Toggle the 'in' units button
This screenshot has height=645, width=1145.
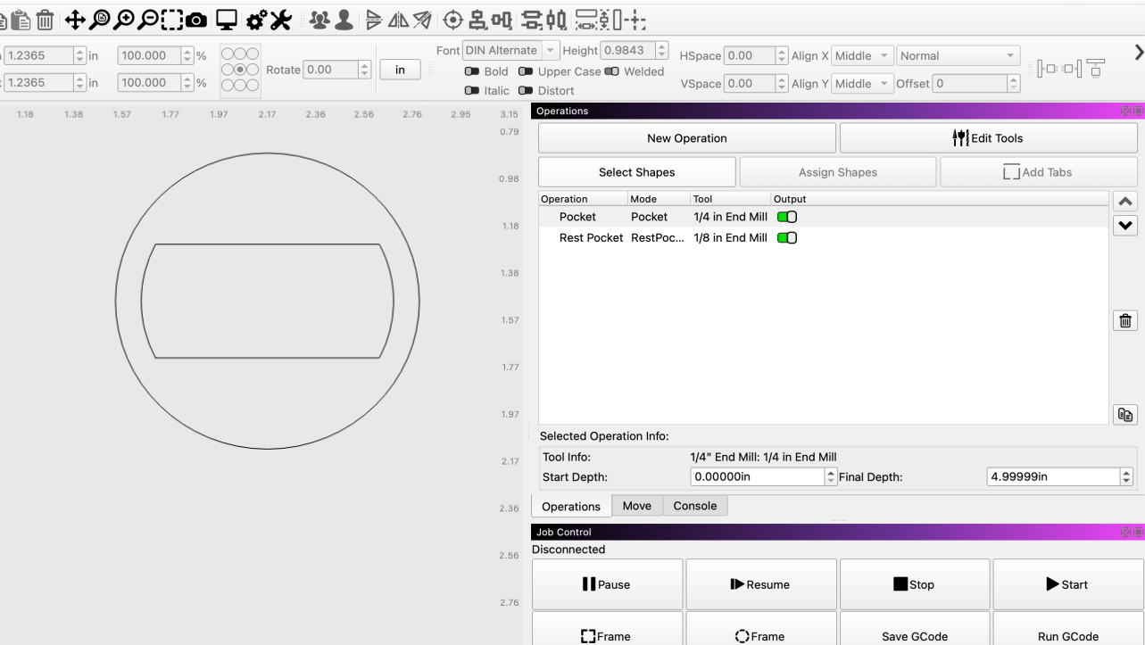[x=400, y=70]
